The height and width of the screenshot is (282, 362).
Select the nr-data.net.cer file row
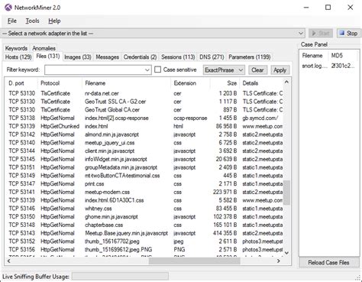(x=144, y=93)
